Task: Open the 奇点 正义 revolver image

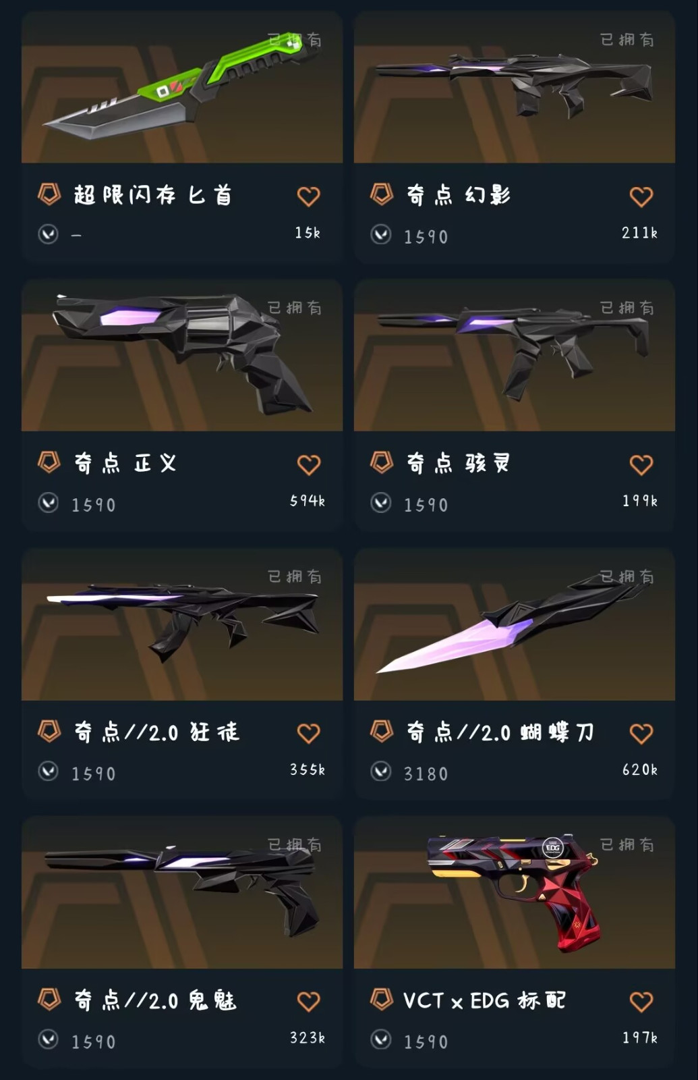Action: point(182,355)
